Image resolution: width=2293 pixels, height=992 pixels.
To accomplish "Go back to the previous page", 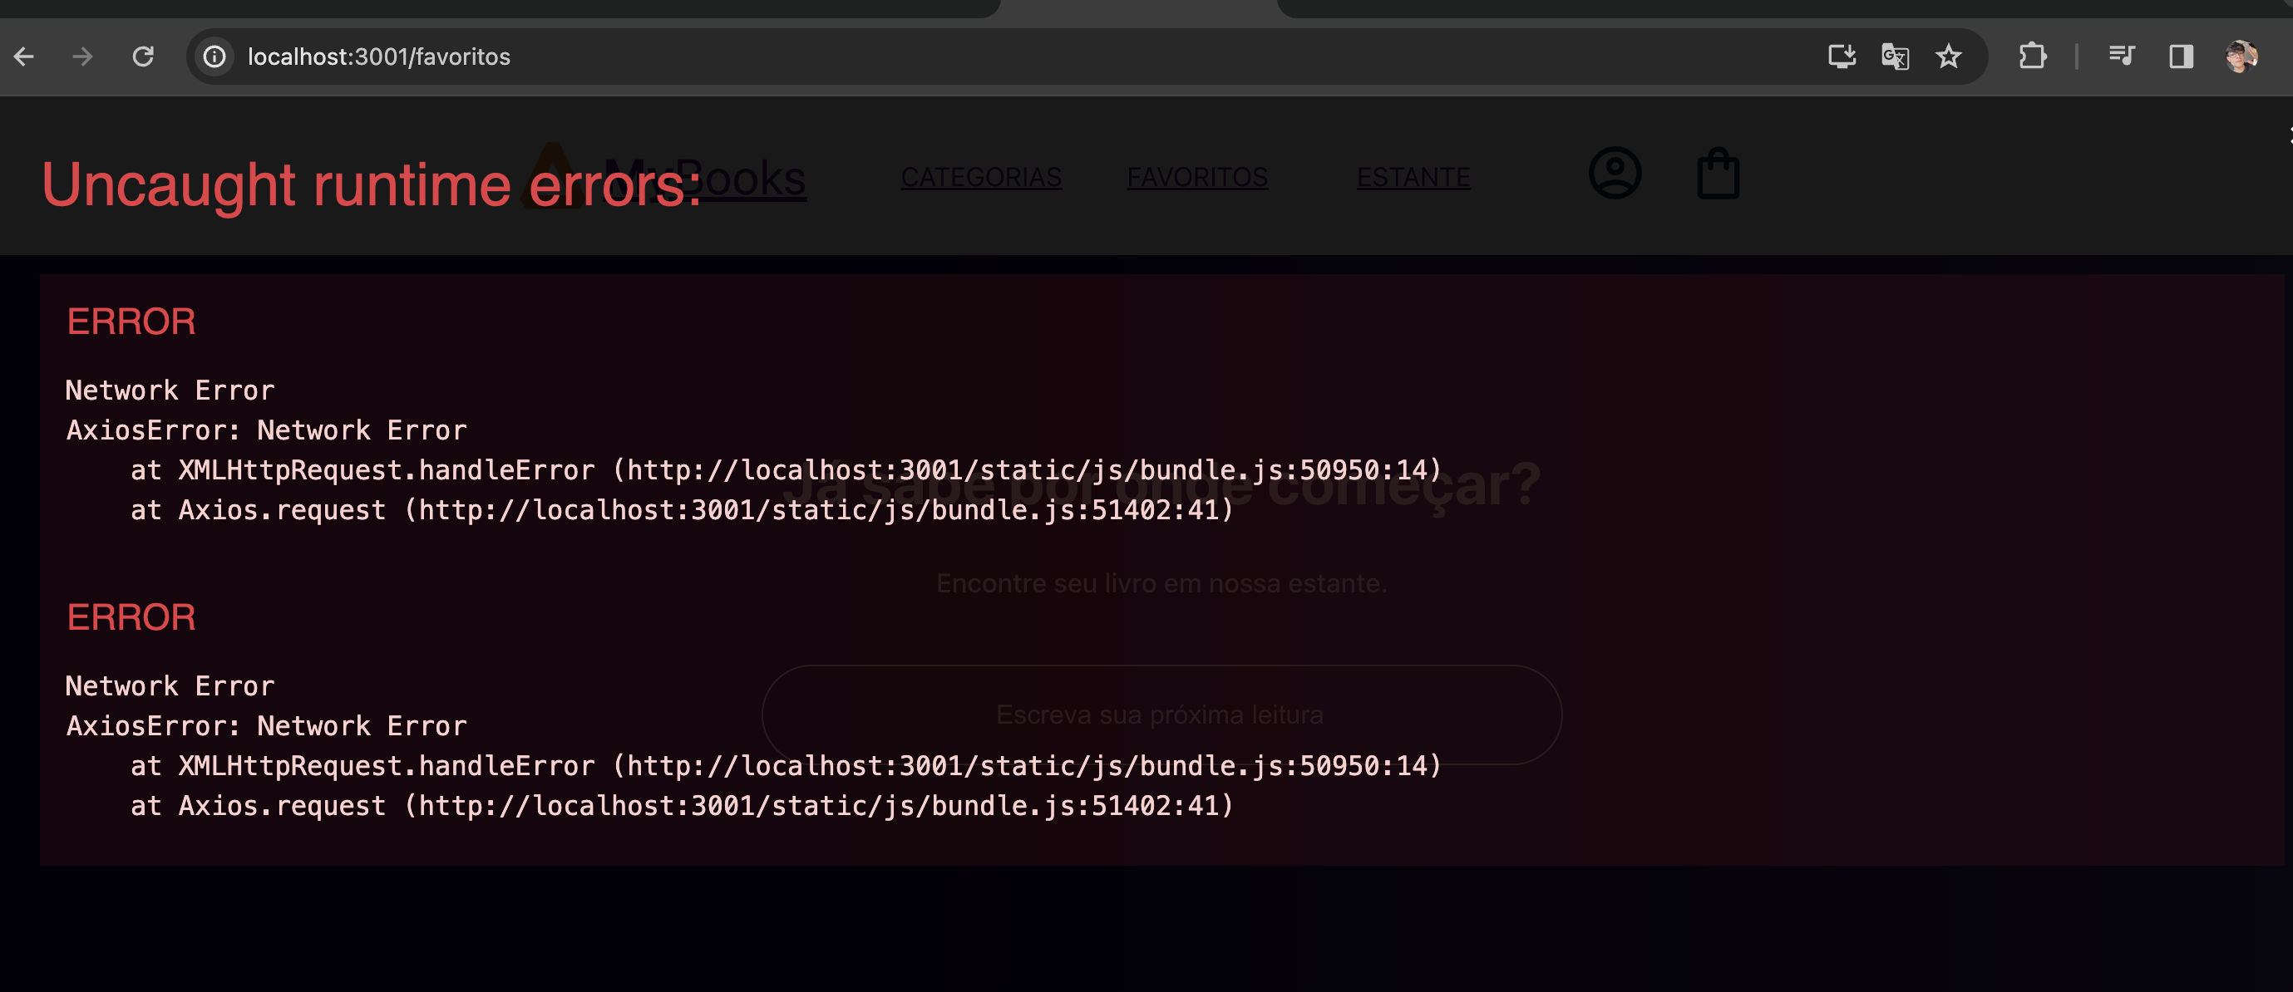I will 24,57.
